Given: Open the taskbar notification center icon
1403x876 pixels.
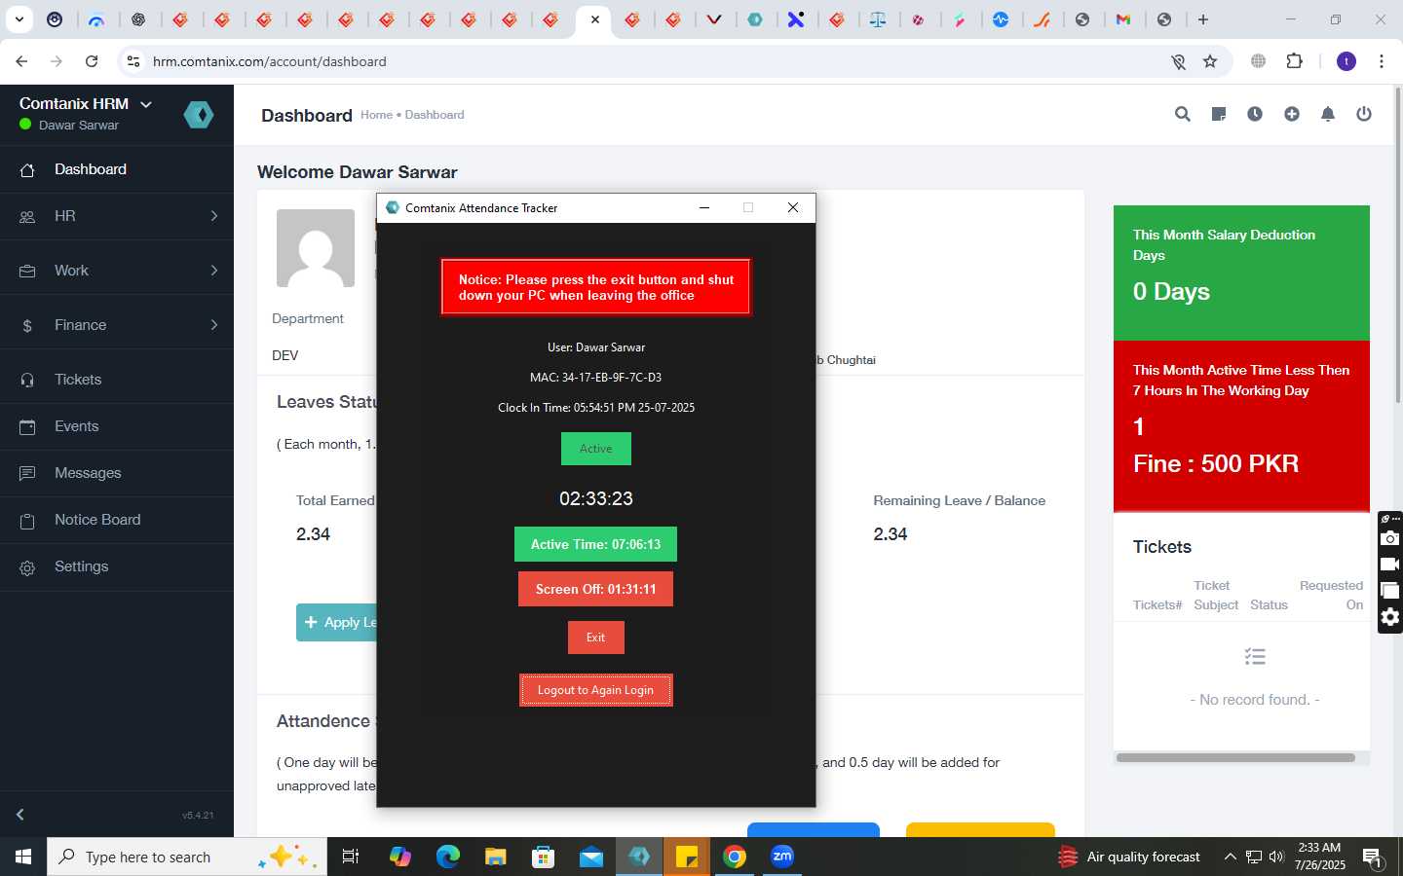Looking at the screenshot, I should [1373, 858].
